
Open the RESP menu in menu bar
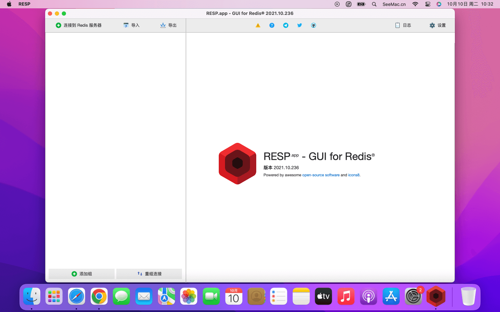point(24,4)
